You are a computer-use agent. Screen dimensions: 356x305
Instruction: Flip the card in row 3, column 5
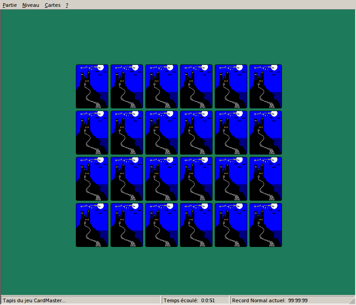click(231, 179)
